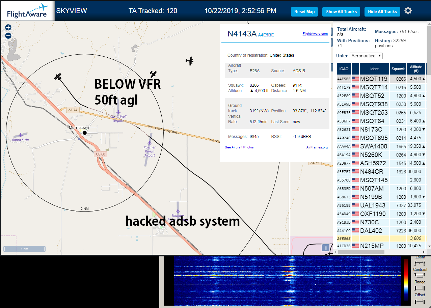
Task: Sort the table by ICAO column
Action: 344,69
